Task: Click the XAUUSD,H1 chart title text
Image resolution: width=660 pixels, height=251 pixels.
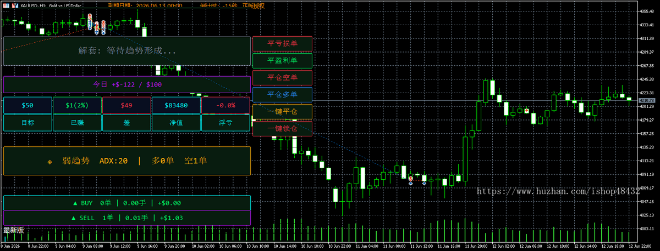Action: pyautogui.click(x=51, y=5)
